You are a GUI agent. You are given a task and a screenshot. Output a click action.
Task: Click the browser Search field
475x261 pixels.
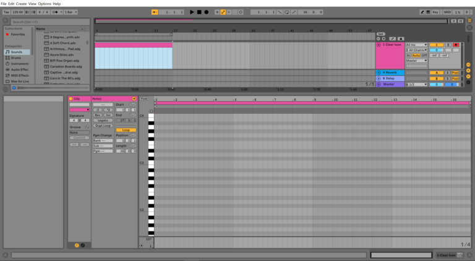tap(50, 22)
